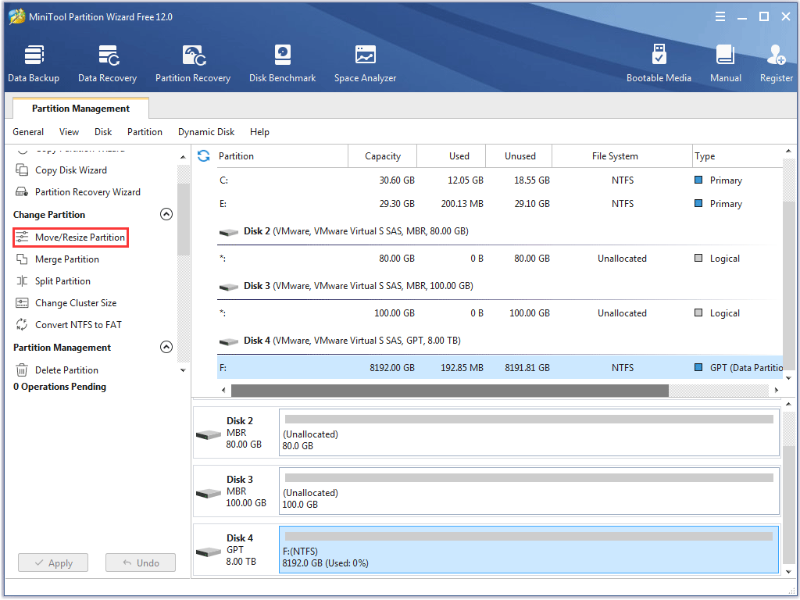The image size is (800, 600).
Task: Open the View menu
Action: click(x=69, y=131)
